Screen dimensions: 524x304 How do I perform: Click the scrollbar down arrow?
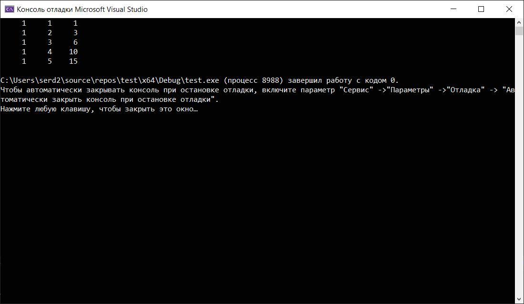click(x=519, y=299)
